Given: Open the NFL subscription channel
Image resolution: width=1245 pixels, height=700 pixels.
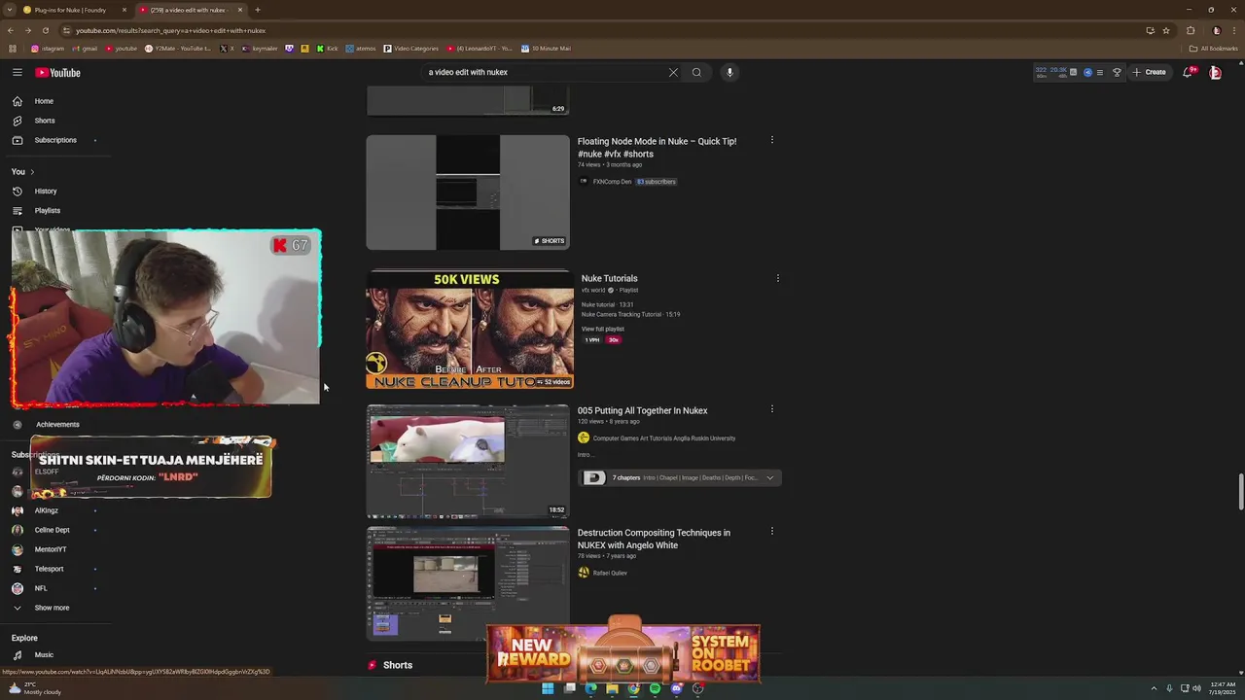Looking at the screenshot, I should (41, 588).
